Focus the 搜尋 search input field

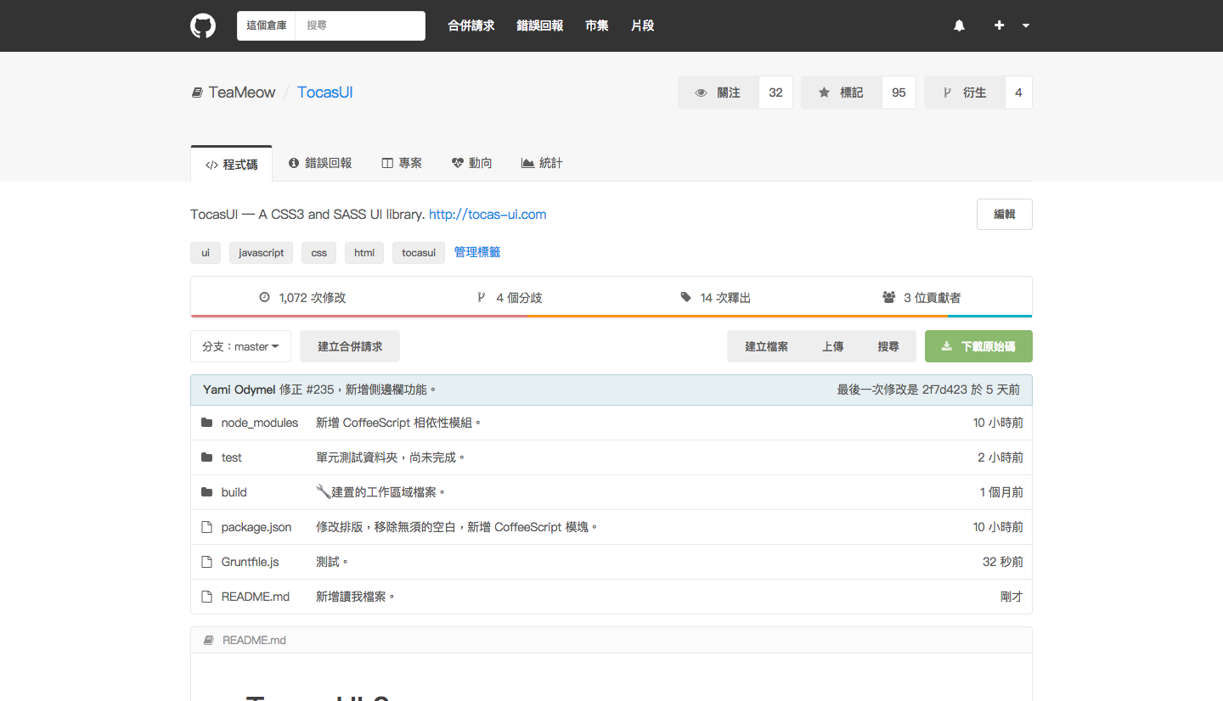coord(360,25)
